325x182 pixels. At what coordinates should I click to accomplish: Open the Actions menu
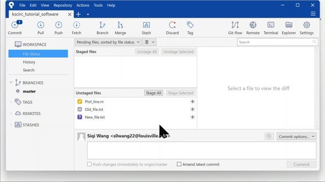click(x=83, y=6)
